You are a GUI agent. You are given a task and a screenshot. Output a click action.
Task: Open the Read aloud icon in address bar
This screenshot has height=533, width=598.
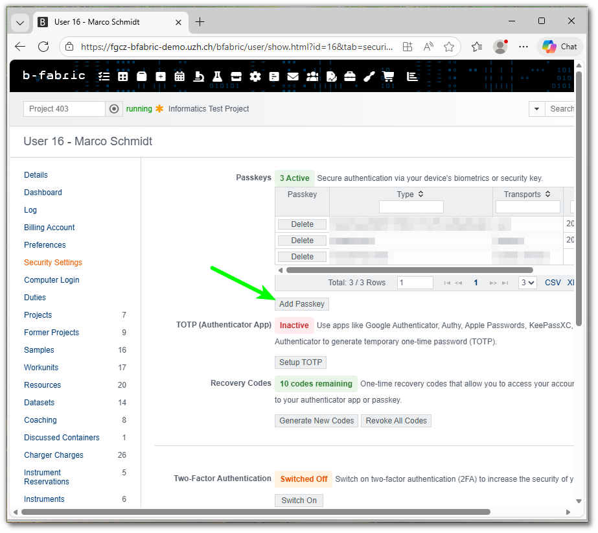[x=428, y=47]
